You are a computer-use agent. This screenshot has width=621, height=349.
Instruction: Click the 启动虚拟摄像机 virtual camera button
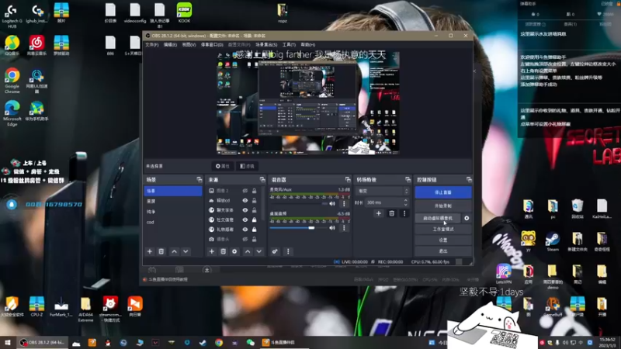(438, 218)
